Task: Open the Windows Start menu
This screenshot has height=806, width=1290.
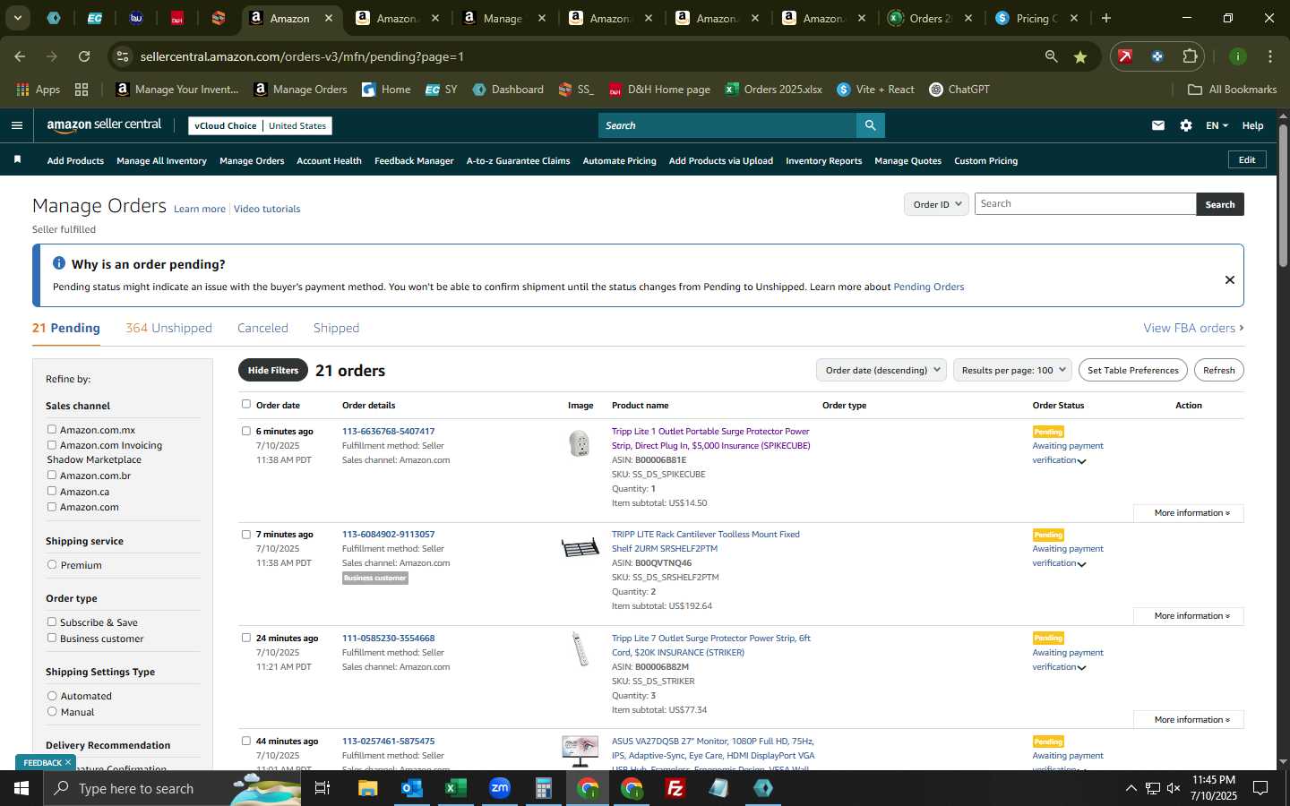Action: click(21, 788)
